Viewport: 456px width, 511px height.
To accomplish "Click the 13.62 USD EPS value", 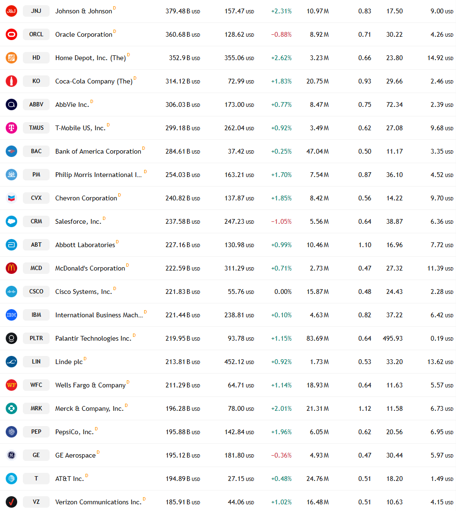I will tap(440, 362).
